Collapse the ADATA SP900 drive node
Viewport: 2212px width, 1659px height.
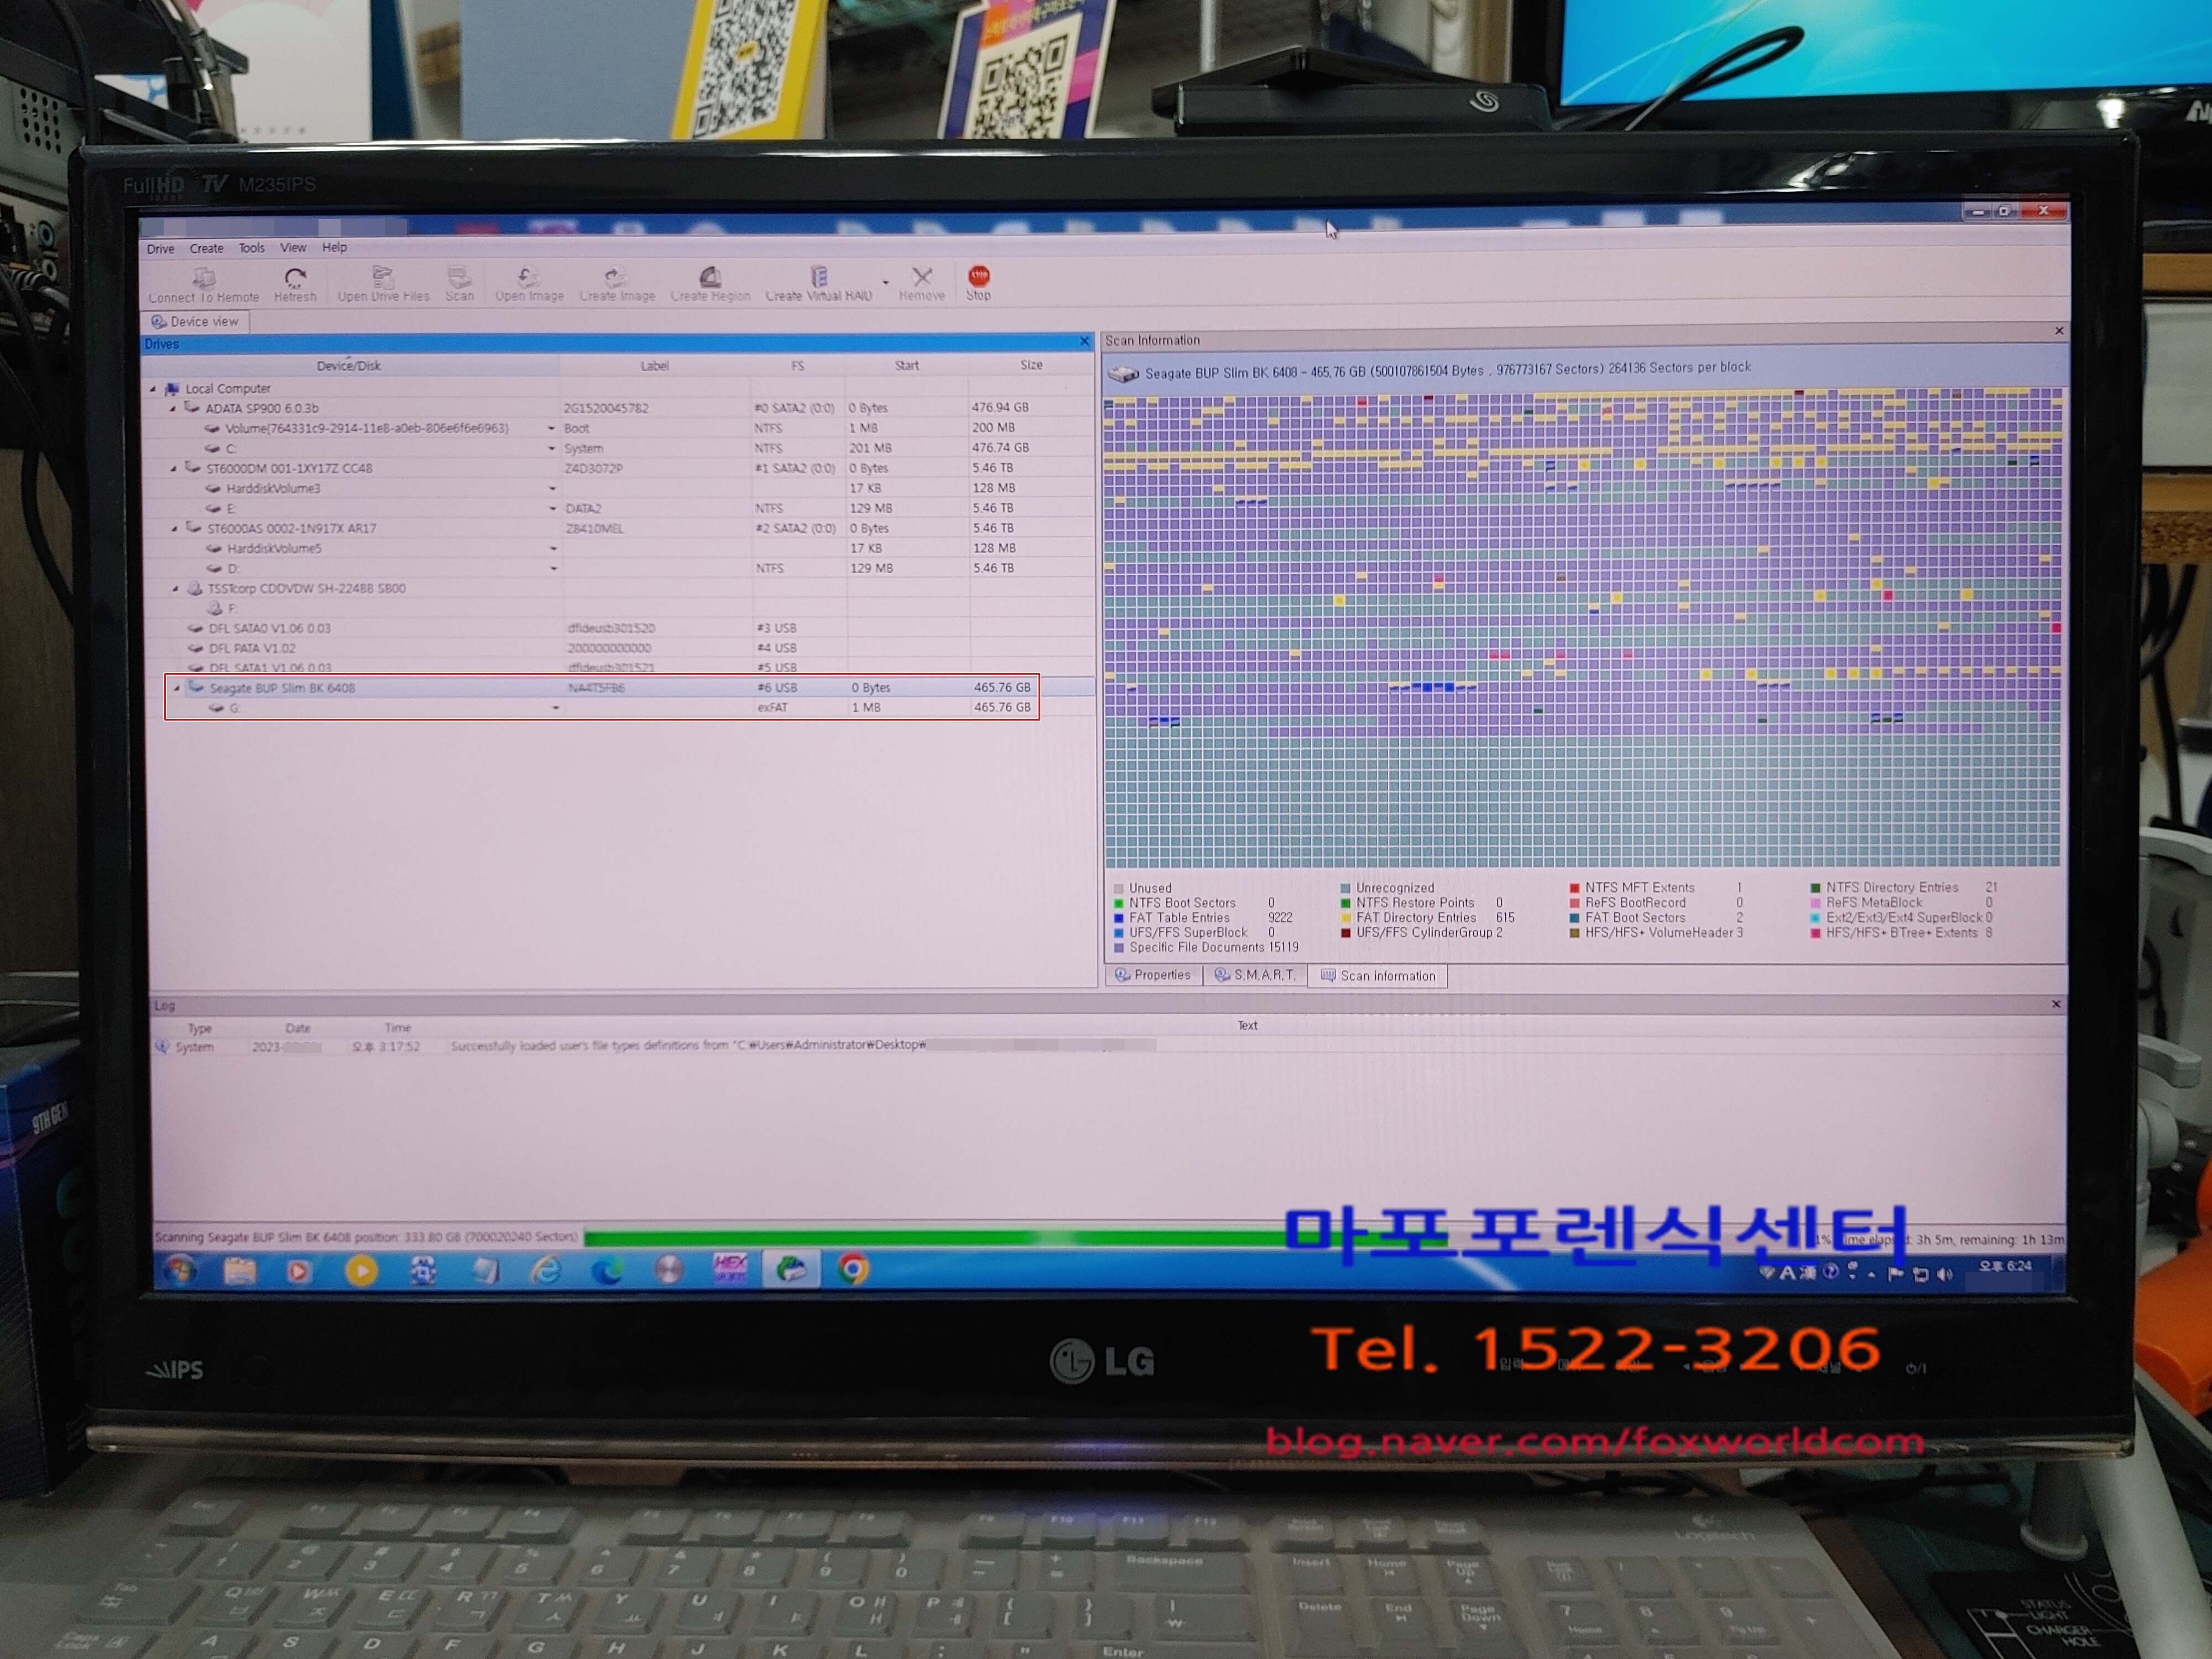coord(172,409)
